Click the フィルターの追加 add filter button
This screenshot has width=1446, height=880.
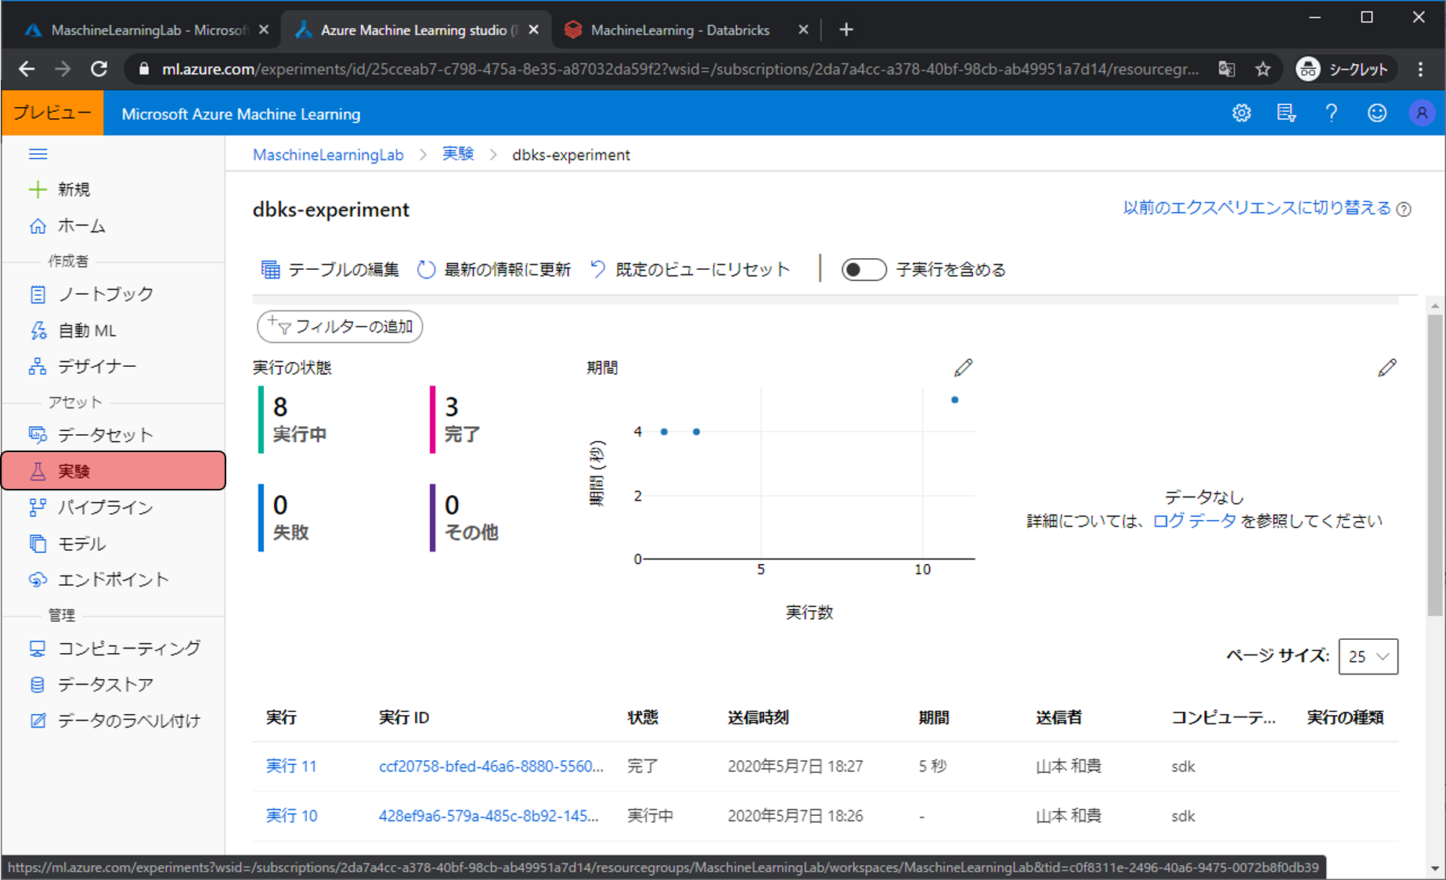340,326
